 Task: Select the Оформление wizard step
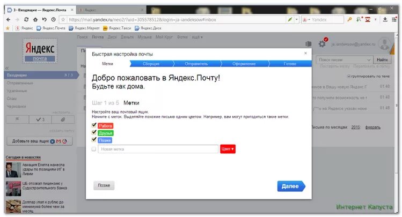pos(244,64)
